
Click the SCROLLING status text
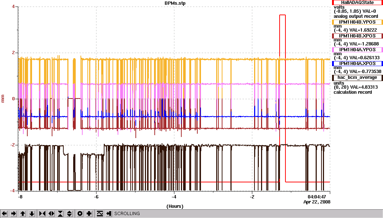(127, 214)
